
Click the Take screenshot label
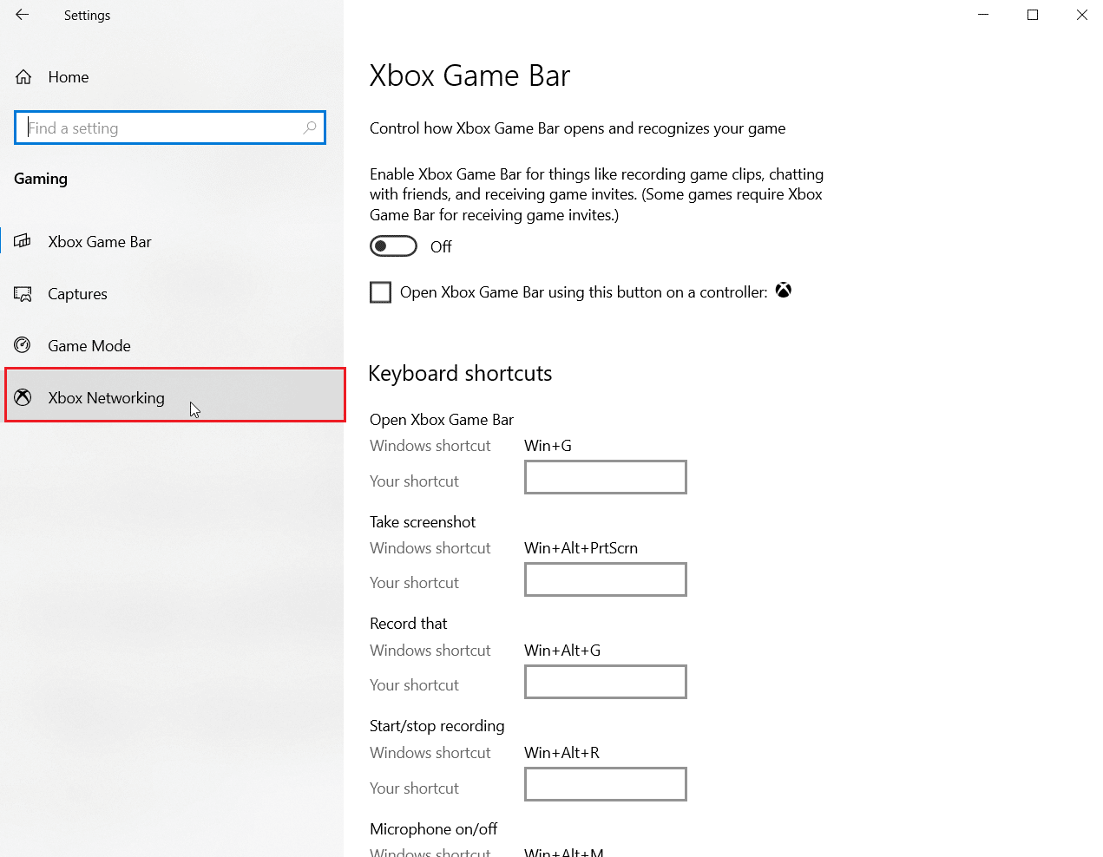pyautogui.click(x=423, y=522)
